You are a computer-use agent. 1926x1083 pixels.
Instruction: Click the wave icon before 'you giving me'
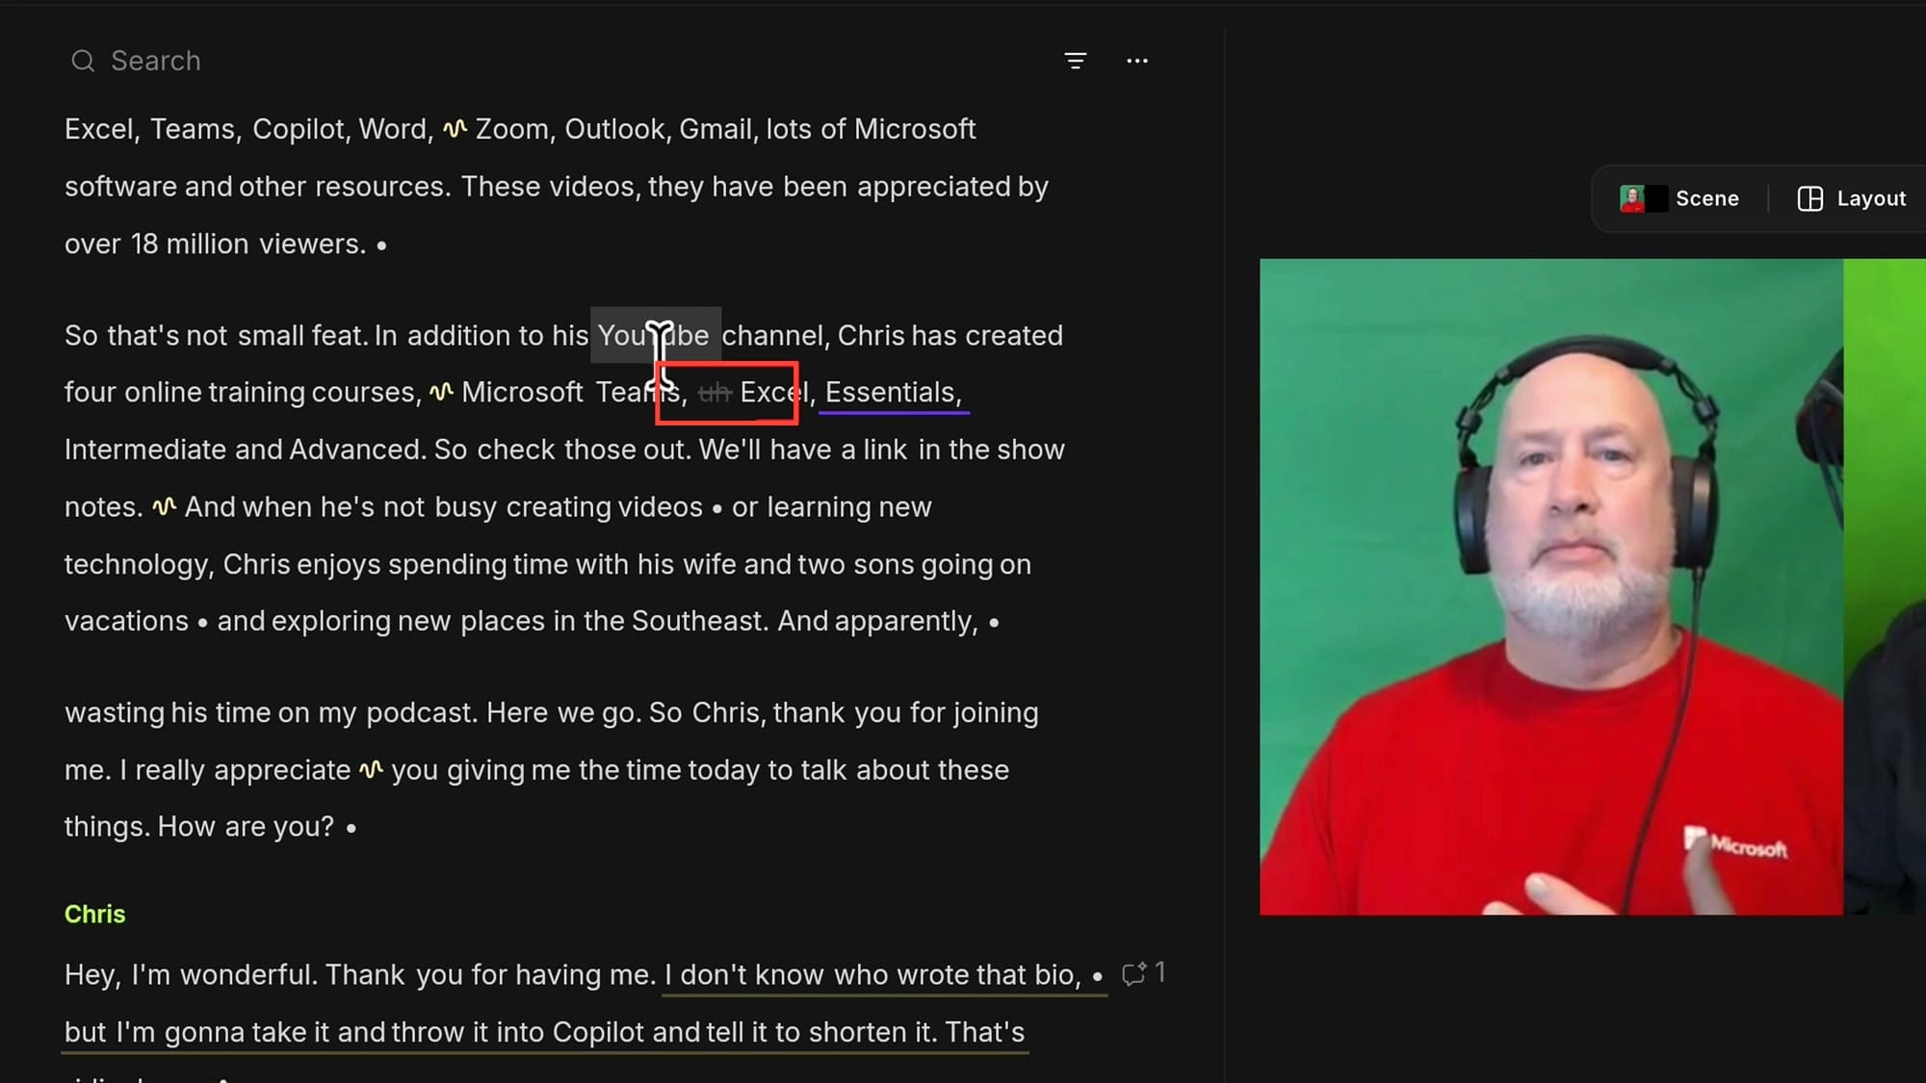click(372, 769)
